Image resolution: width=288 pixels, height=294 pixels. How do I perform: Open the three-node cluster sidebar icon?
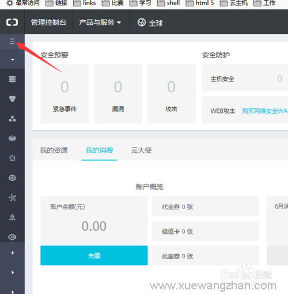pos(12,119)
